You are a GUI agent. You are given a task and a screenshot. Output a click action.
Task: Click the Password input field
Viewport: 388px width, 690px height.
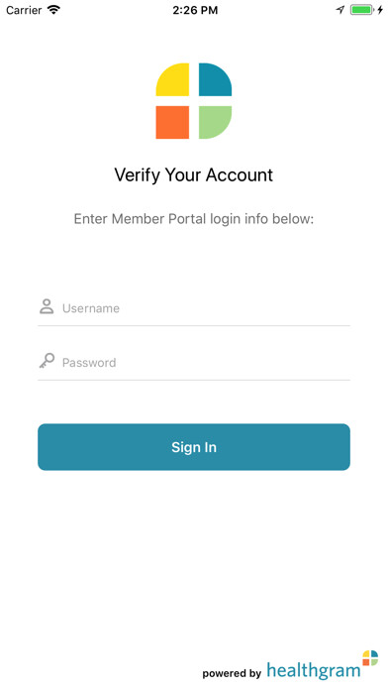[194, 362]
